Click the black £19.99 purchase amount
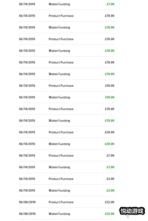The image size is (148, 221). click(x=110, y=86)
